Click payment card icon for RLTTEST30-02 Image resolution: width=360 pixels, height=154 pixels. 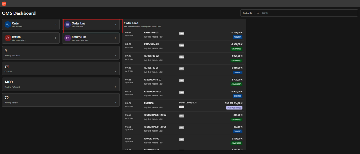click(181, 57)
